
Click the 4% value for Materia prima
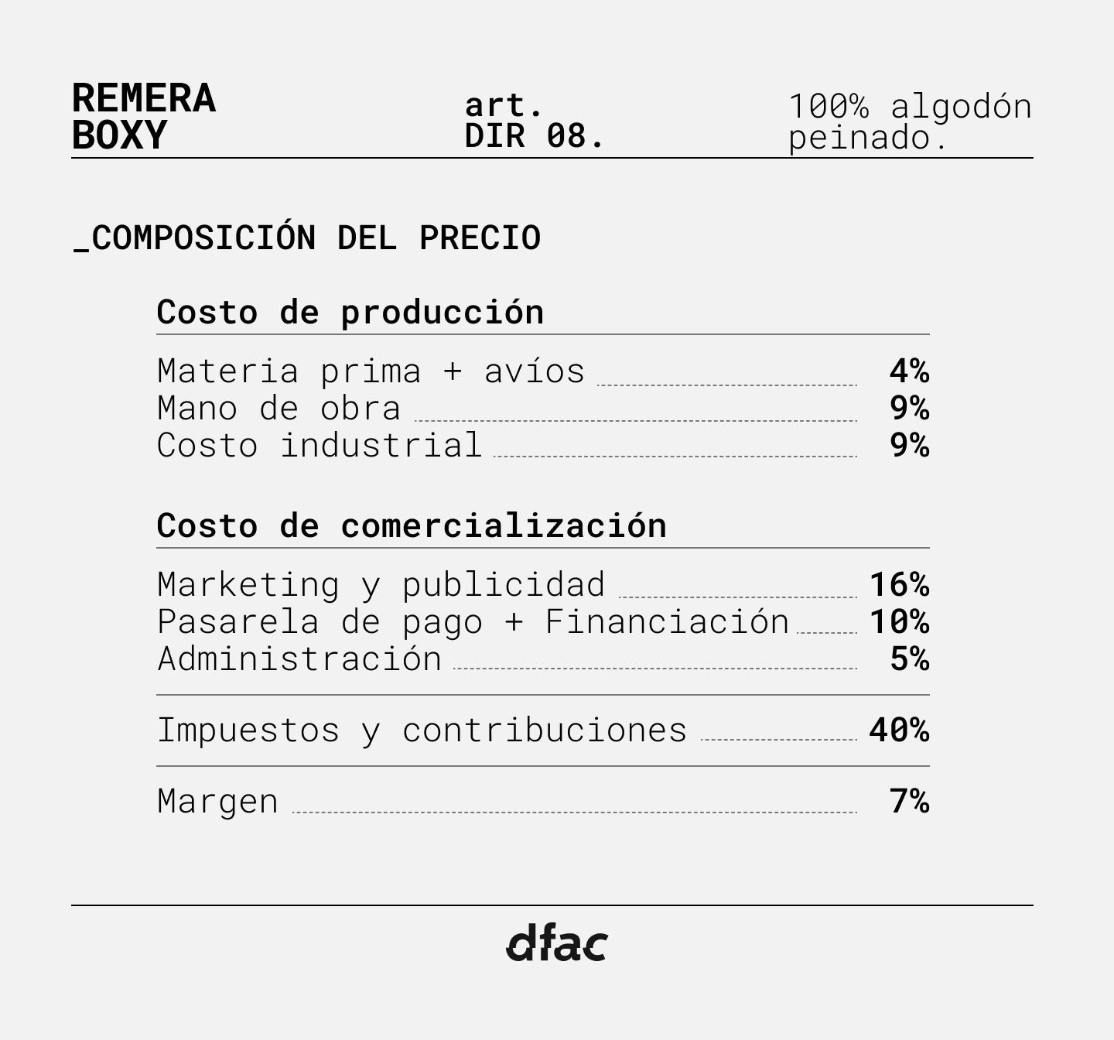909,371
